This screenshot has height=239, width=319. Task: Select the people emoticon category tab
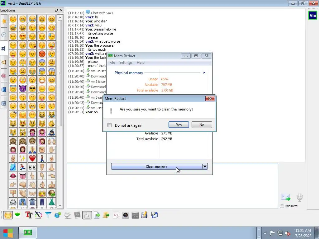point(4,48)
